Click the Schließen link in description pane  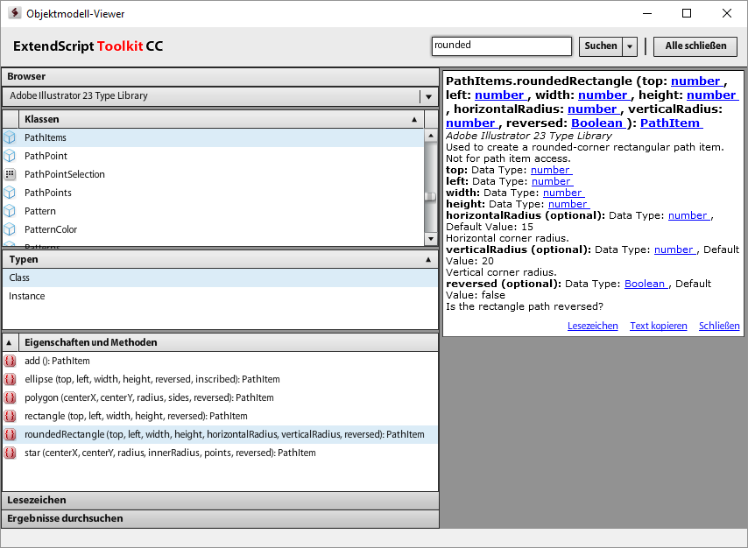[x=719, y=326]
